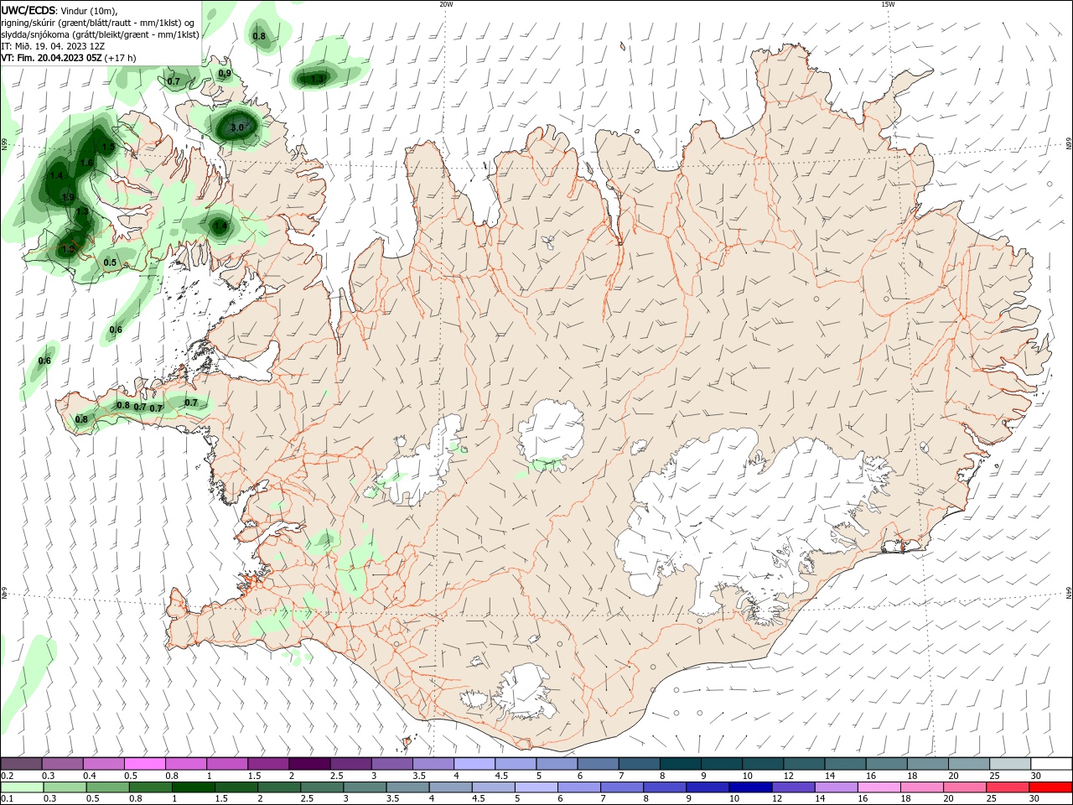
Task: Click the 'slydda/snjókoma' legend description line
Action: click(100, 34)
